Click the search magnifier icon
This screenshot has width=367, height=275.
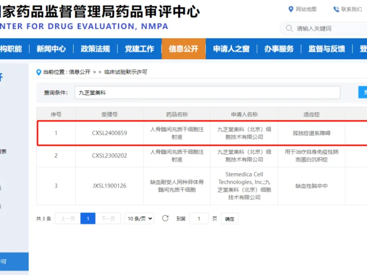coord(289,28)
